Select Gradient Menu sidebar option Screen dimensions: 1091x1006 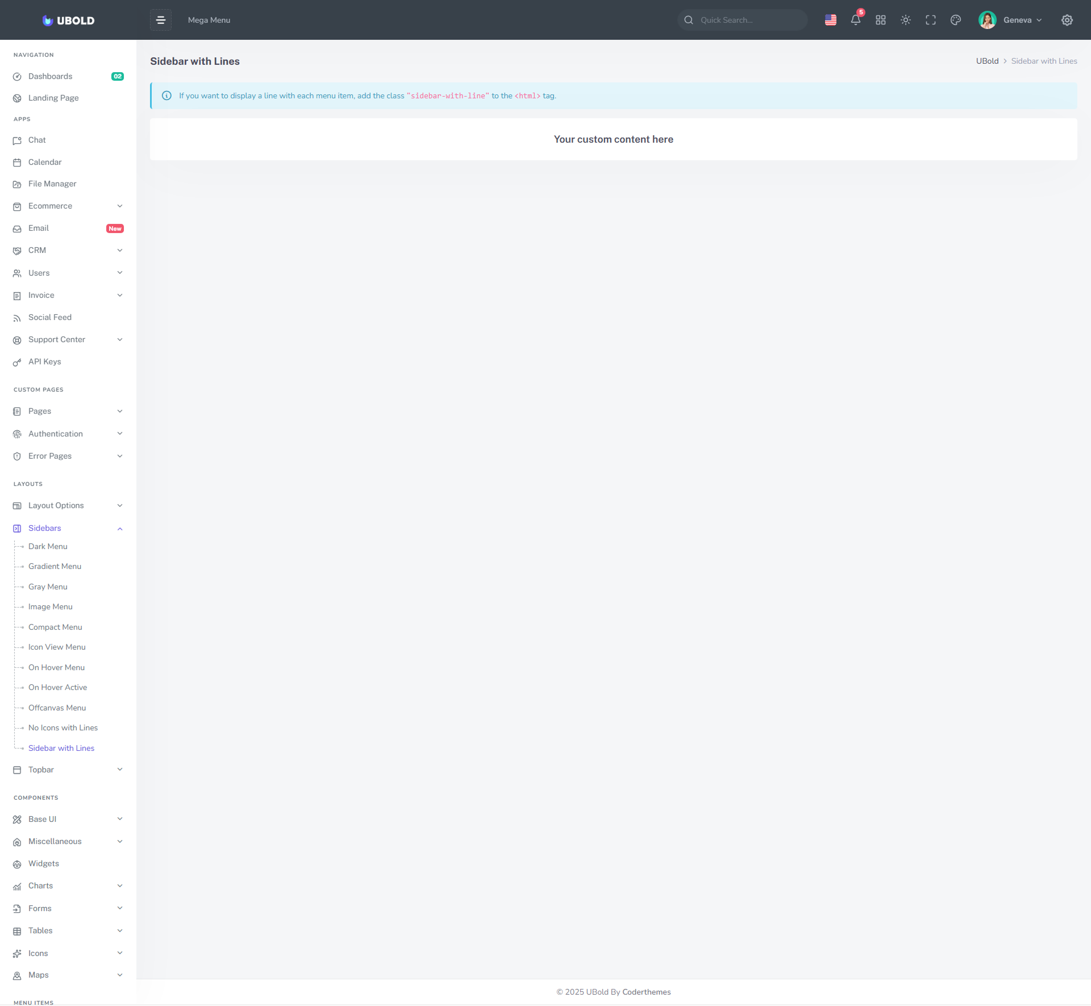point(55,566)
